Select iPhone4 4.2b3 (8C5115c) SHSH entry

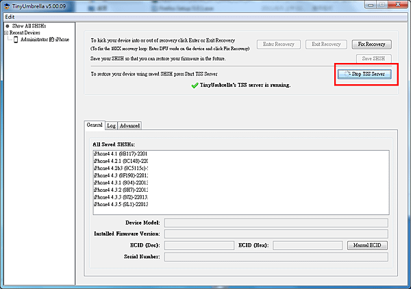(x=121, y=168)
